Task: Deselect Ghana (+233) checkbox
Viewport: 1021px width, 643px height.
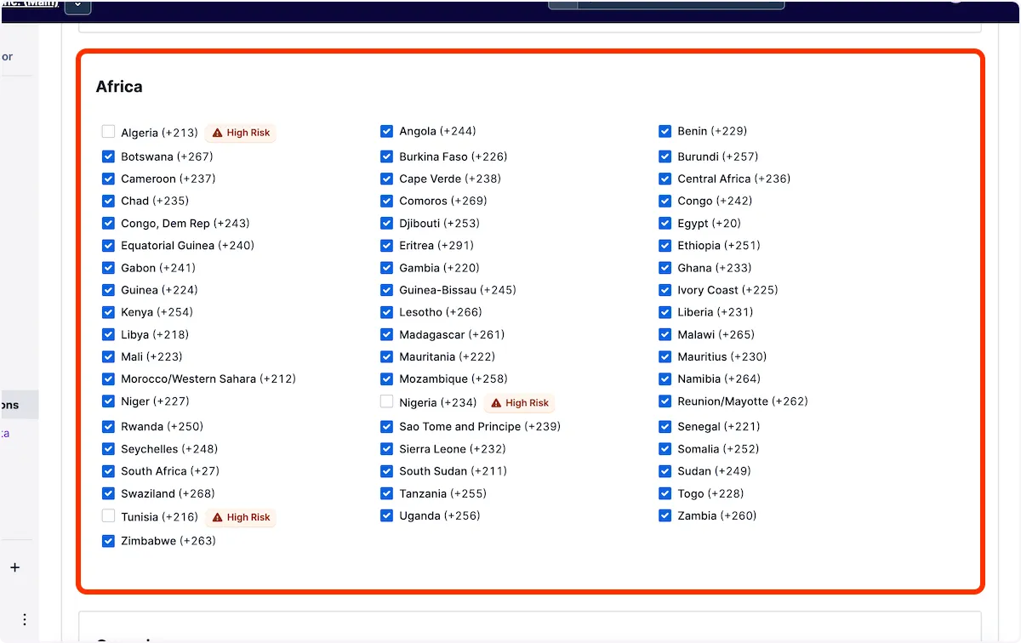Action: [665, 267]
